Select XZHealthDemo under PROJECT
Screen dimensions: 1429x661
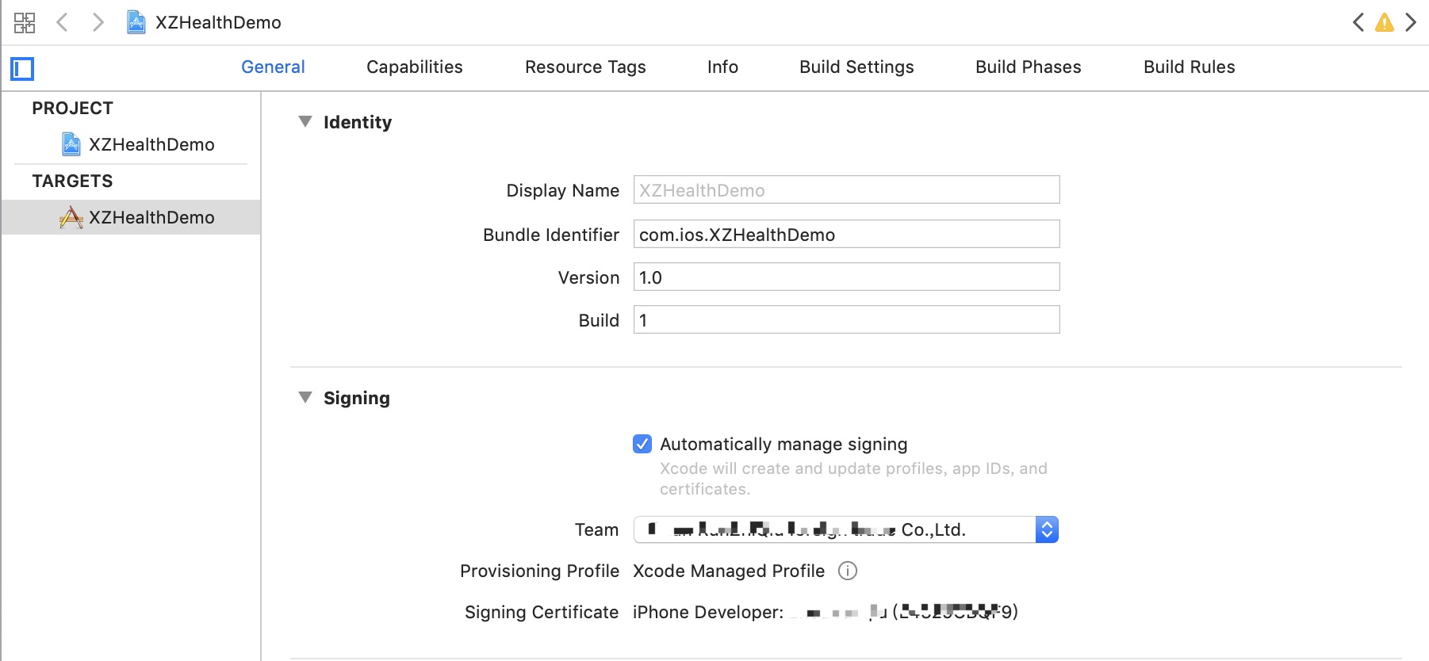tap(131, 144)
